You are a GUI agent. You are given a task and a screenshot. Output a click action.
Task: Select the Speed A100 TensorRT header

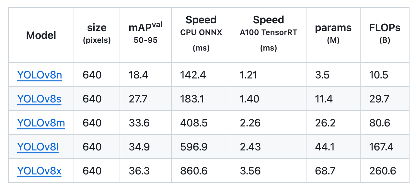coord(268,34)
